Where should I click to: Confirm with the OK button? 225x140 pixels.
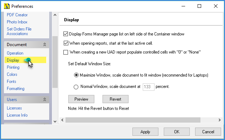click(x=177, y=132)
